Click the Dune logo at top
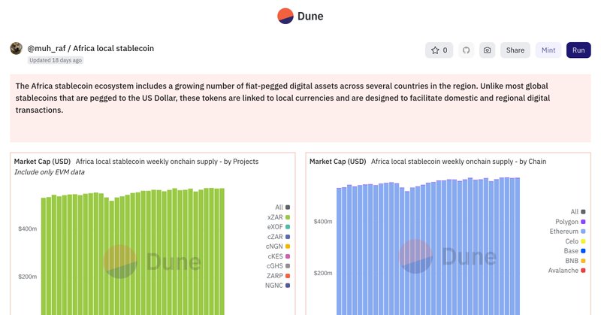The width and height of the screenshot is (601, 315). (300, 16)
